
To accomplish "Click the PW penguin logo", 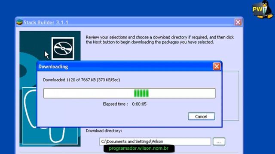I will pos(263,9).
